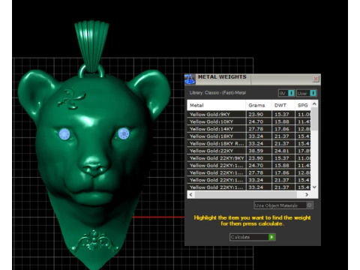Click the Calculate button
360x270 pixels.
tap(252, 237)
